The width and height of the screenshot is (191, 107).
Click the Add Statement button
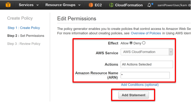(x=134, y=95)
